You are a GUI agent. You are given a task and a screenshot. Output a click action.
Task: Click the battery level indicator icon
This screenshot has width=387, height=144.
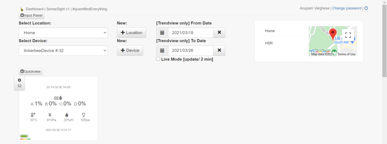tap(25, 136)
